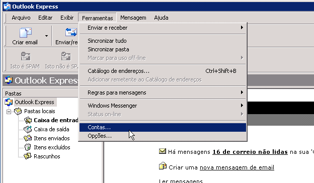Viewport: 314px width, 183px height.
Task: Select Caixa de saída folder label
Action: pyautogui.click(x=51, y=129)
